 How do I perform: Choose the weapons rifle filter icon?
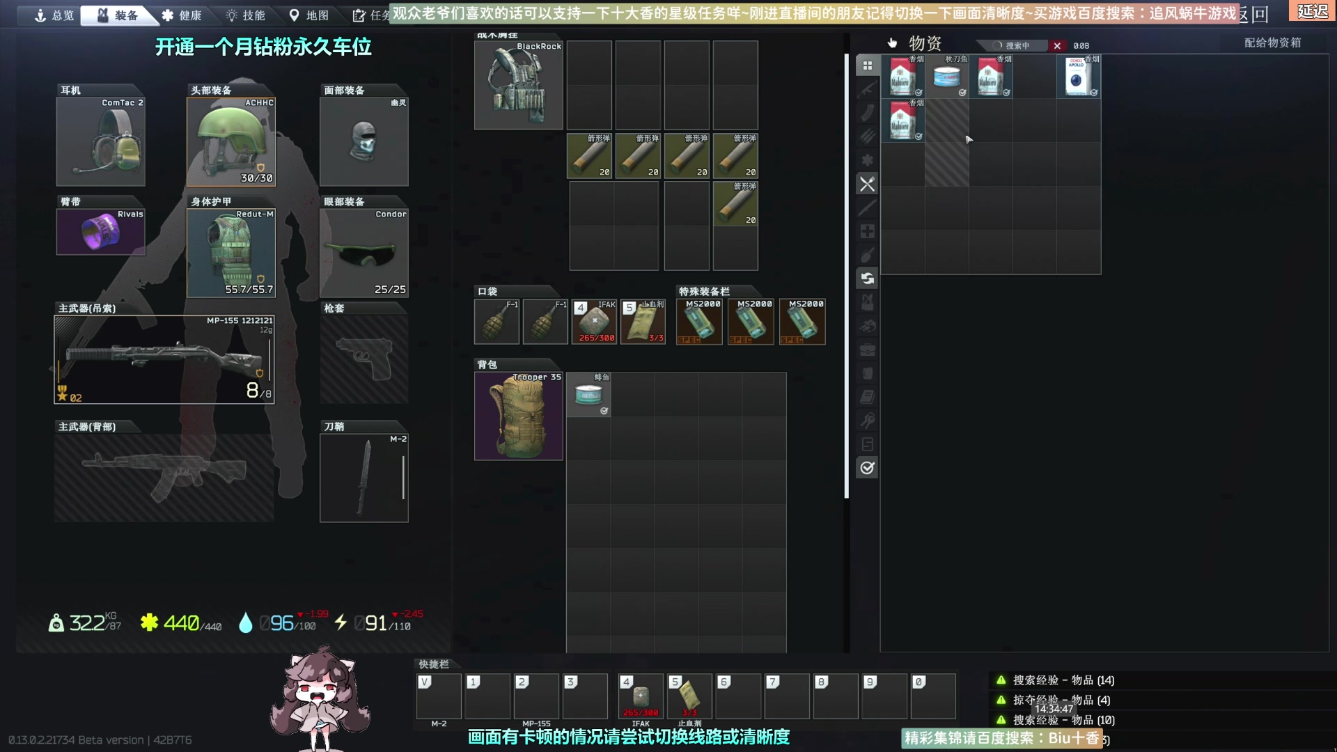pyautogui.click(x=867, y=89)
